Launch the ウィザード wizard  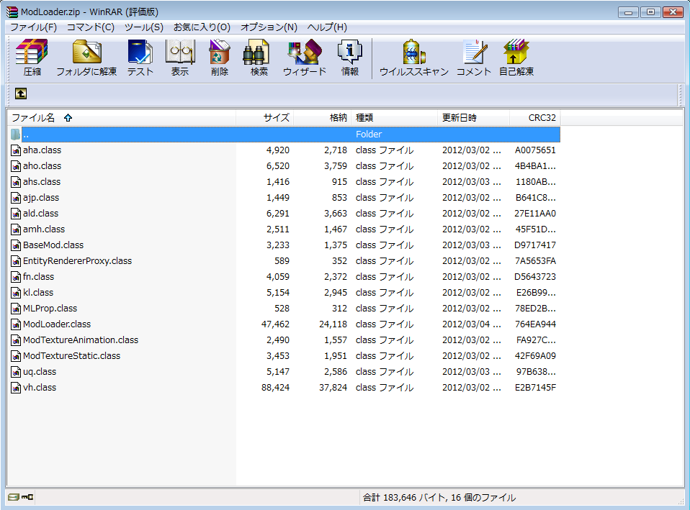click(305, 58)
